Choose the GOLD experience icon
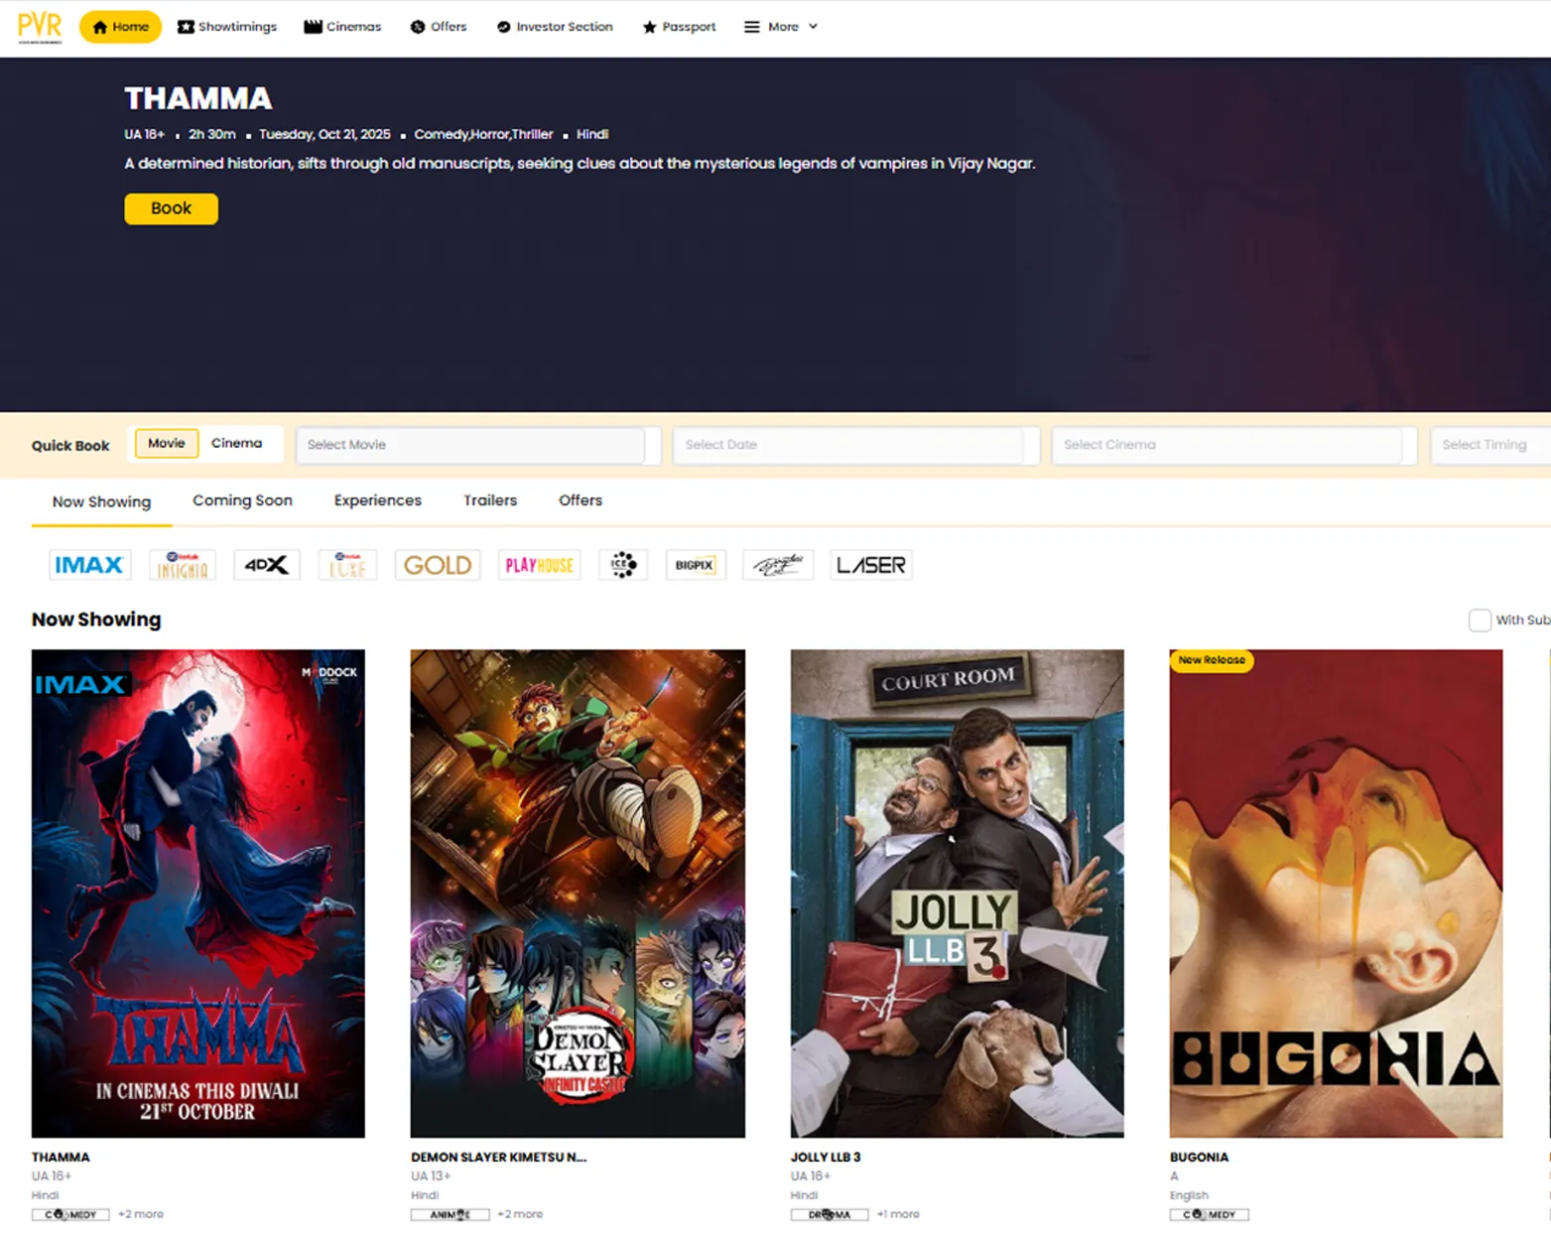 pyautogui.click(x=438, y=565)
